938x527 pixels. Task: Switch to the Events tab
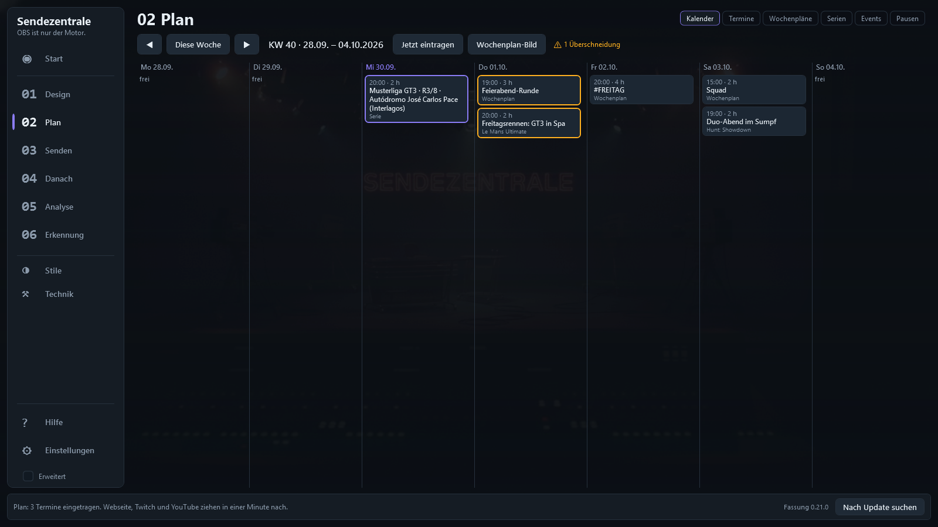(x=871, y=19)
